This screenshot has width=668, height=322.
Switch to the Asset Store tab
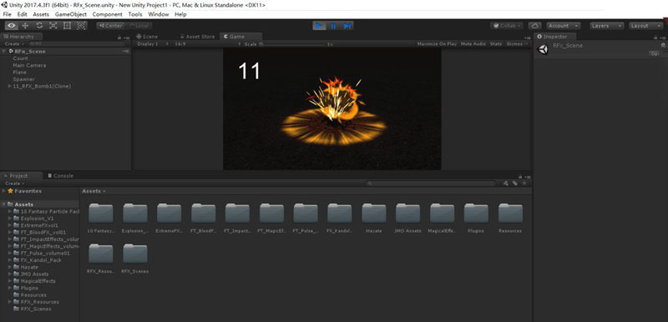[x=198, y=37]
